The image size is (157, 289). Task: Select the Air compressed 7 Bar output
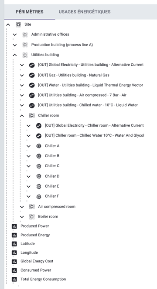point(82,95)
